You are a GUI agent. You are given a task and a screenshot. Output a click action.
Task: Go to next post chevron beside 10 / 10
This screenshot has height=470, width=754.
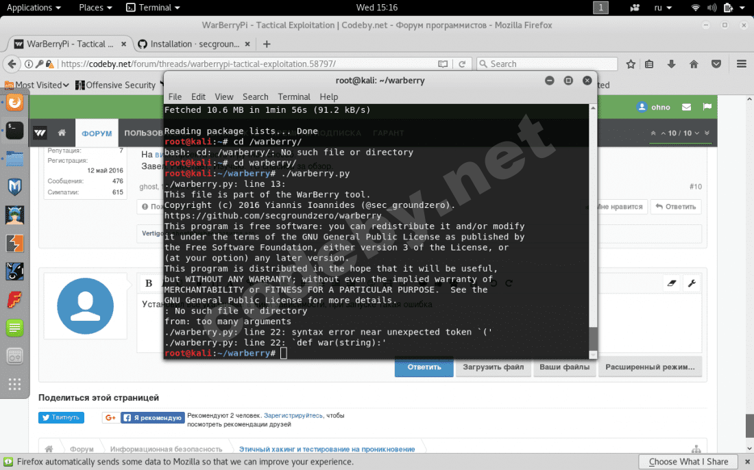click(697, 133)
